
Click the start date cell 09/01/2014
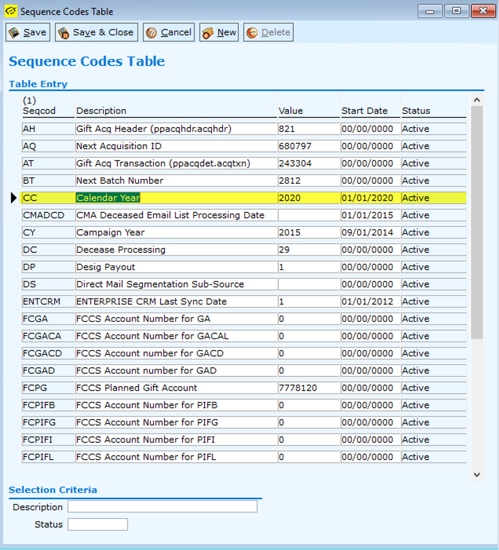click(x=370, y=232)
